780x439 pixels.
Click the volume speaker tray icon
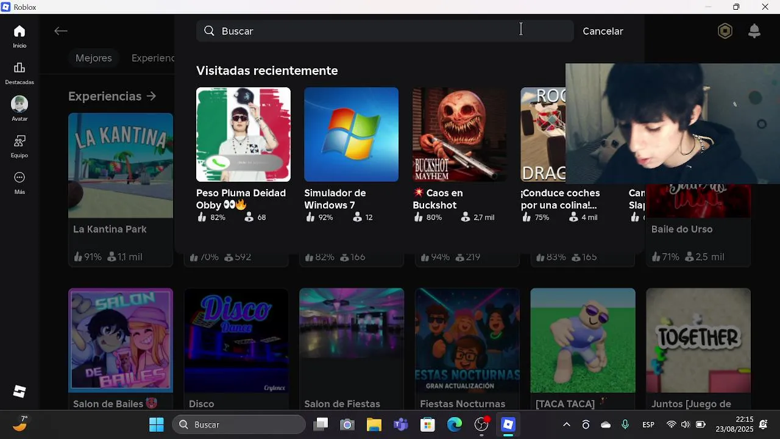coord(686,424)
